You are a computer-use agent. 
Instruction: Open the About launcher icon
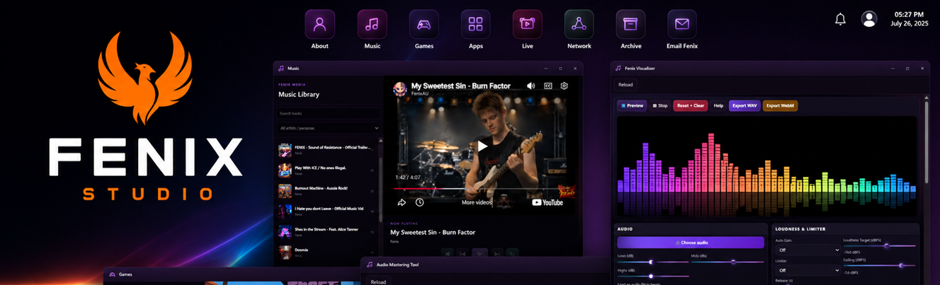click(319, 25)
